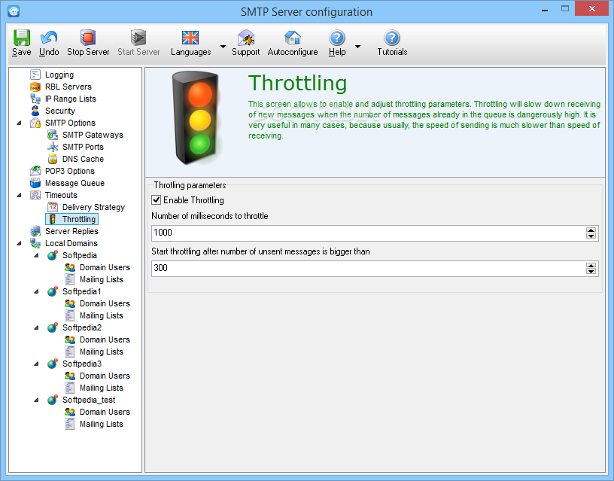The width and height of the screenshot is (614, 481).
Task: Click the Local Domains icon
Action: tap(35, 243)
